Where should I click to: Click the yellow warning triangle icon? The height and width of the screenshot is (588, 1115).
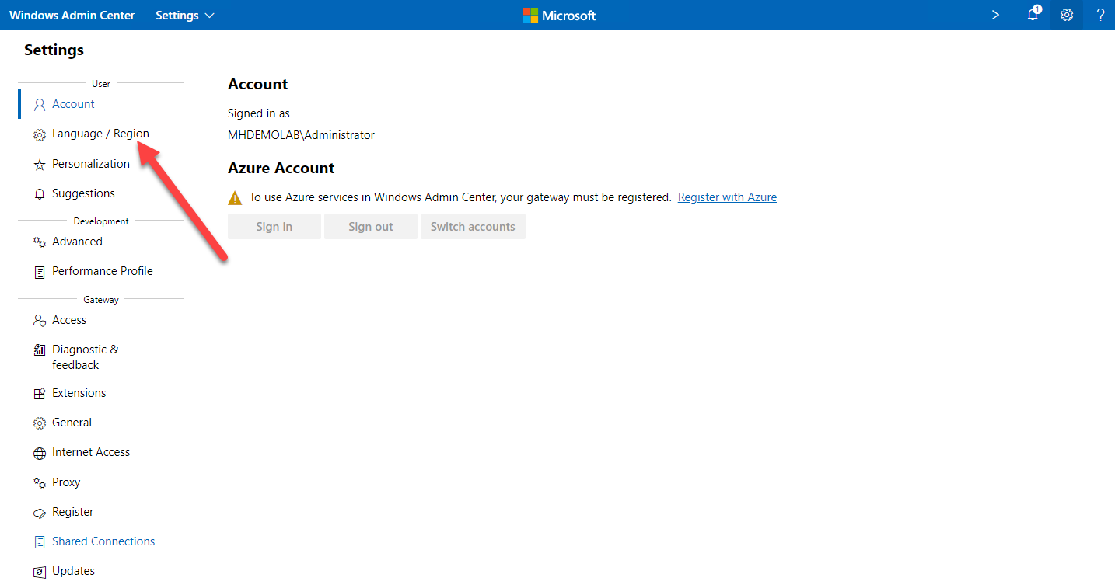tap(235, 198)
